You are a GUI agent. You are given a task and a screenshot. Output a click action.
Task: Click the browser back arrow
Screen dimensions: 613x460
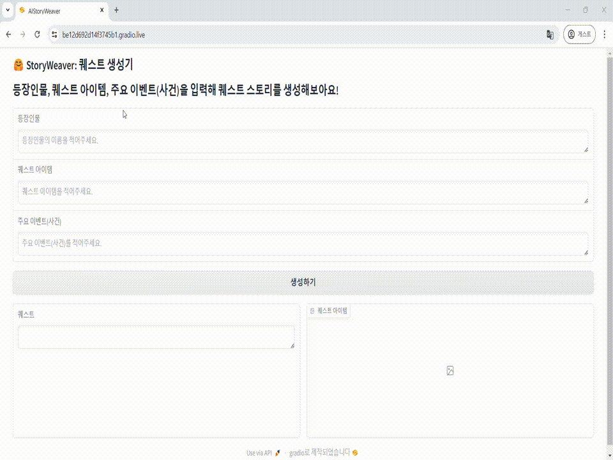pyautogui.click(x=8, y=34)
